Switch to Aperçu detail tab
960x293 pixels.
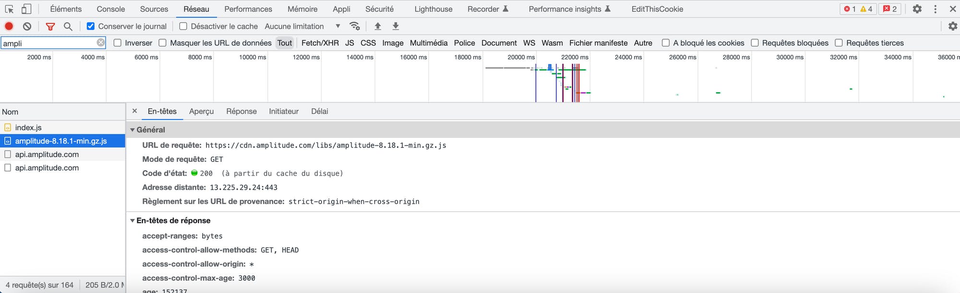tap(202, 111)
